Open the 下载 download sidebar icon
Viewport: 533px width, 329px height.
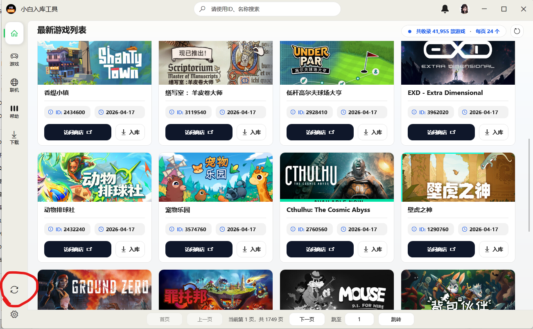[14, 138]
